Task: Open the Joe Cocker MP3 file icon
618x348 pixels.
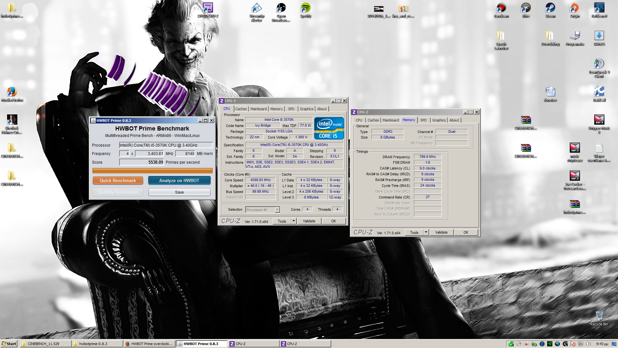Action: point(575,180)
